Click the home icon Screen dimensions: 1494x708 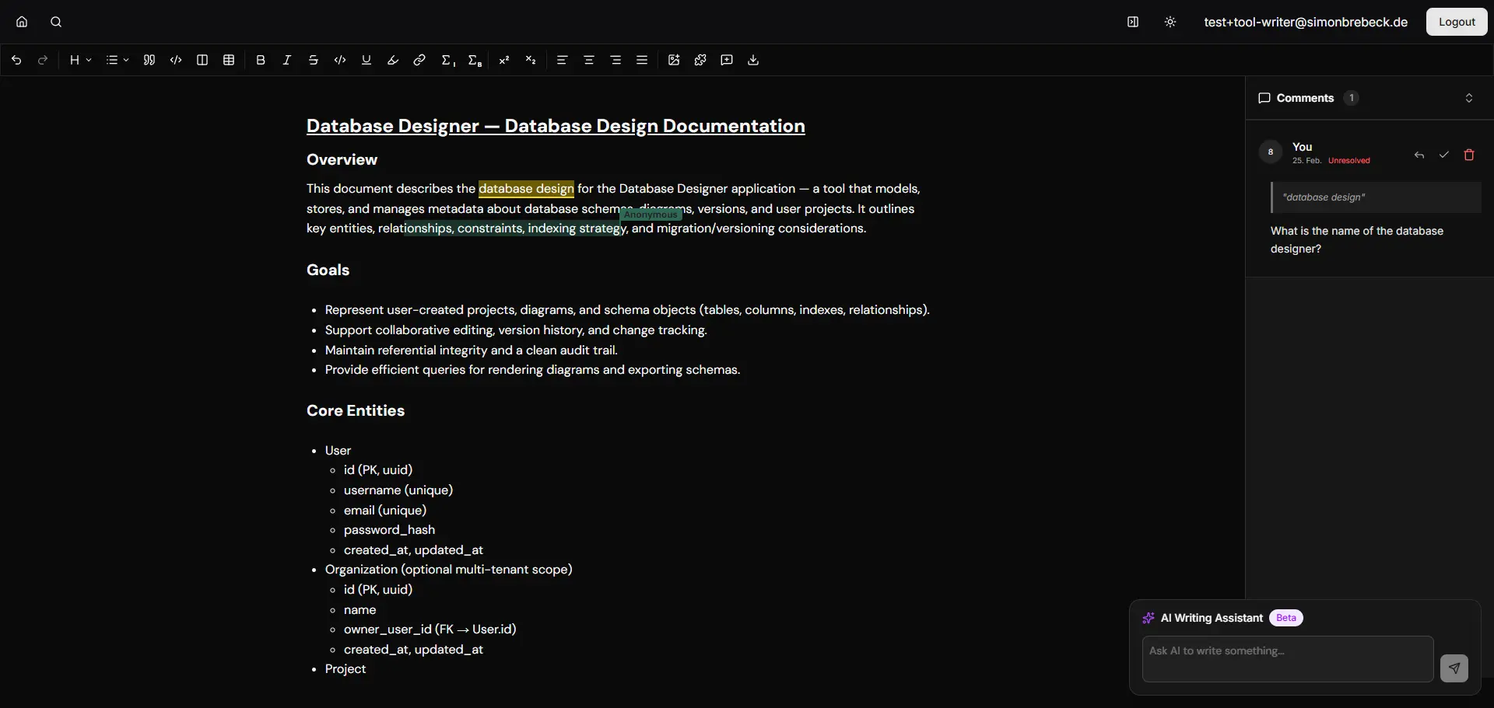pos(22,22)
